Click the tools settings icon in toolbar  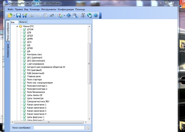83,15
